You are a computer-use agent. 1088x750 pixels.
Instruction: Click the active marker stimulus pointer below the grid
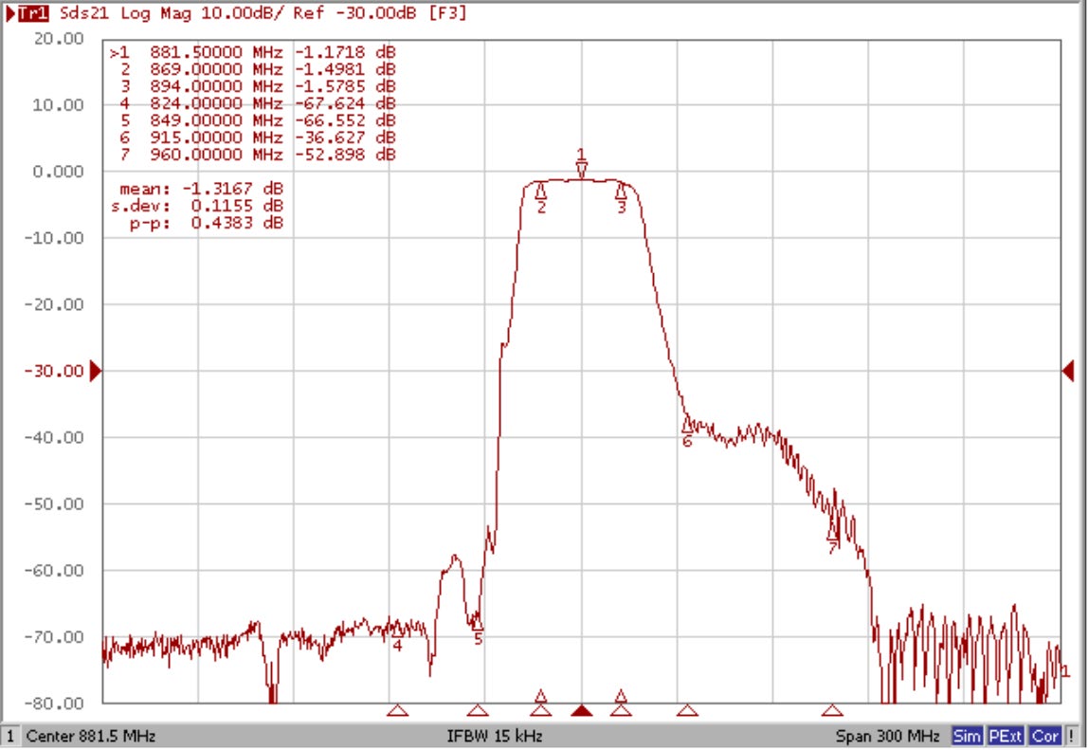581,709
